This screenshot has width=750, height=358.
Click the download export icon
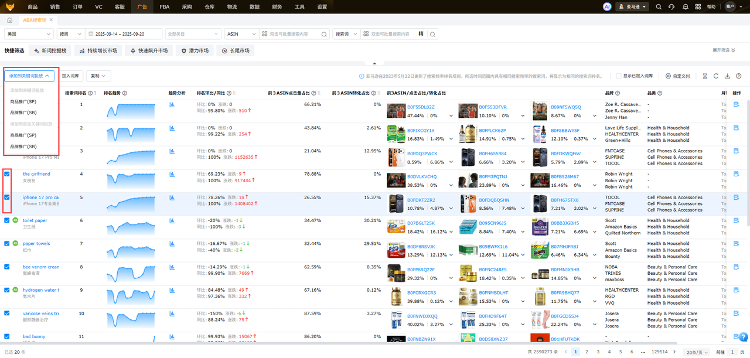(x=727, y=76)
